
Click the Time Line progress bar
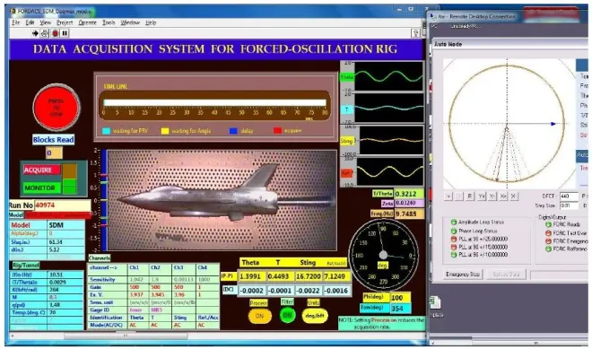[215, 103]
